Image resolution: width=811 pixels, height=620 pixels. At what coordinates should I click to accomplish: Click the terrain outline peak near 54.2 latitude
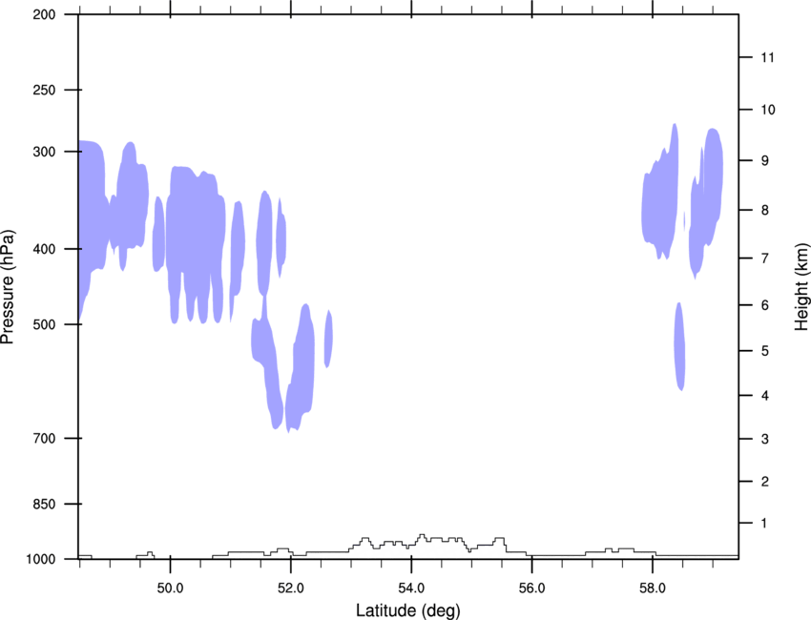point(422,536)
